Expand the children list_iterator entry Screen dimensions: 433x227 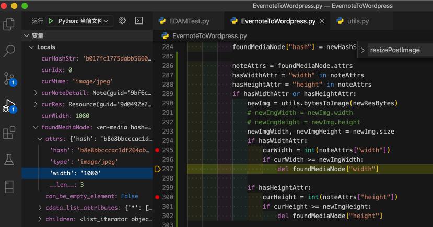coord(40,219)
